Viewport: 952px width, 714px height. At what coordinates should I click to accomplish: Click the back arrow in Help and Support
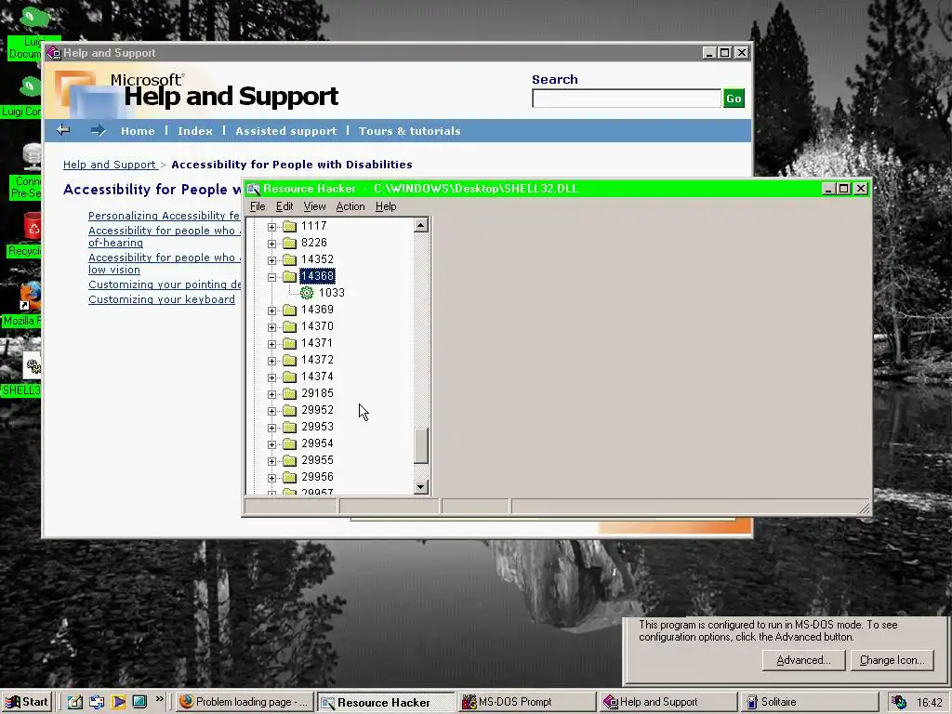[63, 130]
